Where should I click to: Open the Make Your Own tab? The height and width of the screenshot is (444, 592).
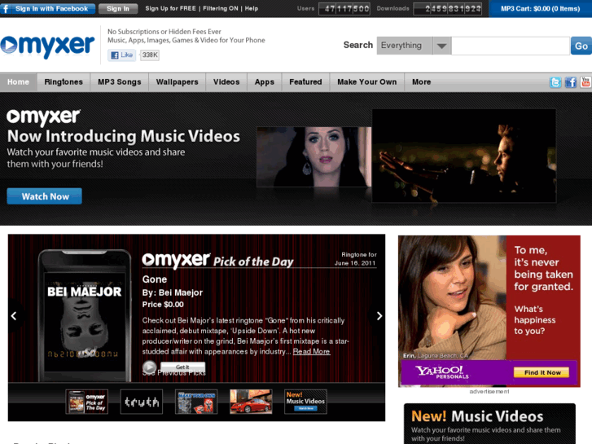[x=367, y=82]
